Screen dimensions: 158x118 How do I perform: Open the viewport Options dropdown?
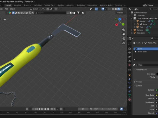click(121, 13)
